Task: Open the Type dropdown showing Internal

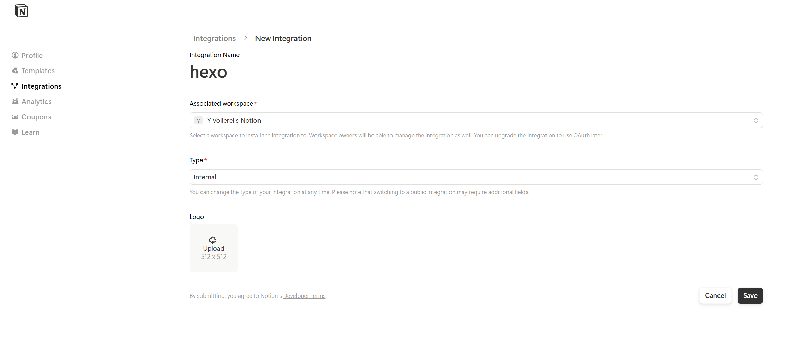Action: coord(476,177)
